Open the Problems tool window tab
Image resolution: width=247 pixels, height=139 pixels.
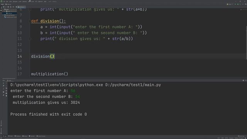tap(17, 136)
